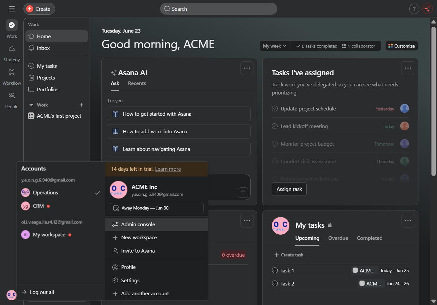Open Asana AI widget more options menu
The height and width of the screenshot is (305, 437).
pyautogui.click(x=247, y=68)
